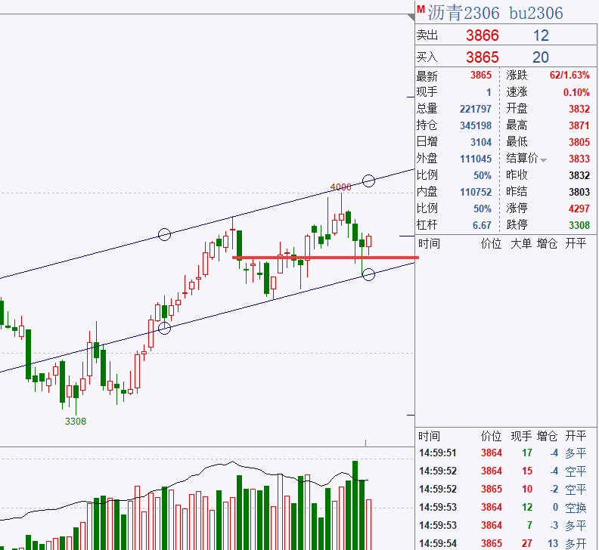The height and width of the screenshot is (550, 599).
Task: Open the 结算价 dropdown arrow
Action: 544,159
